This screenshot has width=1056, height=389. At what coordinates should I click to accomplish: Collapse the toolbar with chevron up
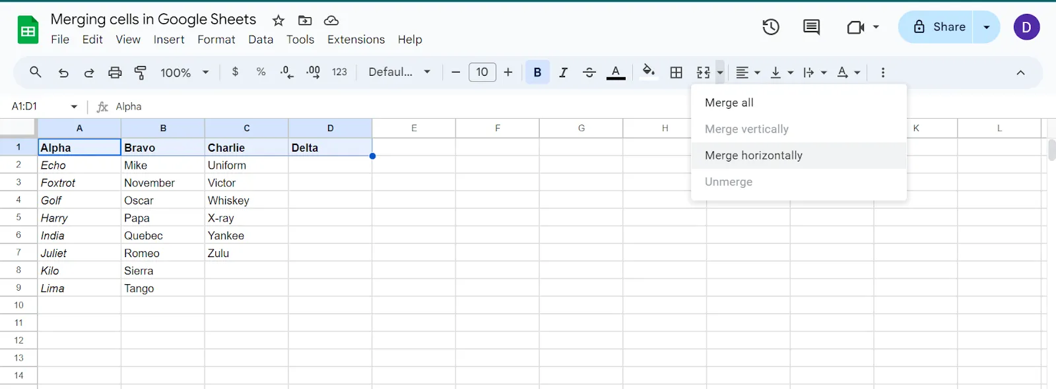coord(1020,73)
